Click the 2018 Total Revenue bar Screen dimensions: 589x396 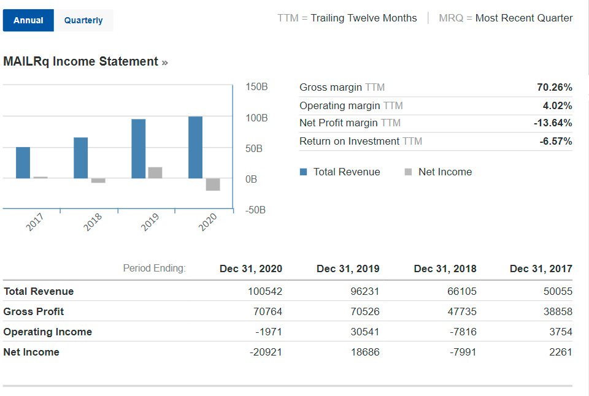80,158
